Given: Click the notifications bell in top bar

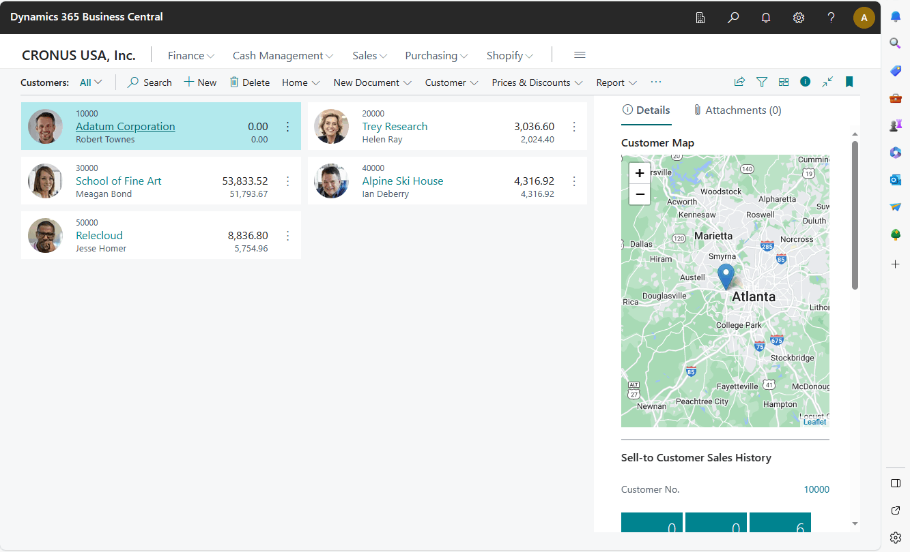Looking at the screenshot, I should pyautogui.click(x=766, y=18).
